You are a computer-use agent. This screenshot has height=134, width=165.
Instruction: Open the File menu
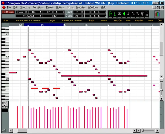tap(9, 8)
